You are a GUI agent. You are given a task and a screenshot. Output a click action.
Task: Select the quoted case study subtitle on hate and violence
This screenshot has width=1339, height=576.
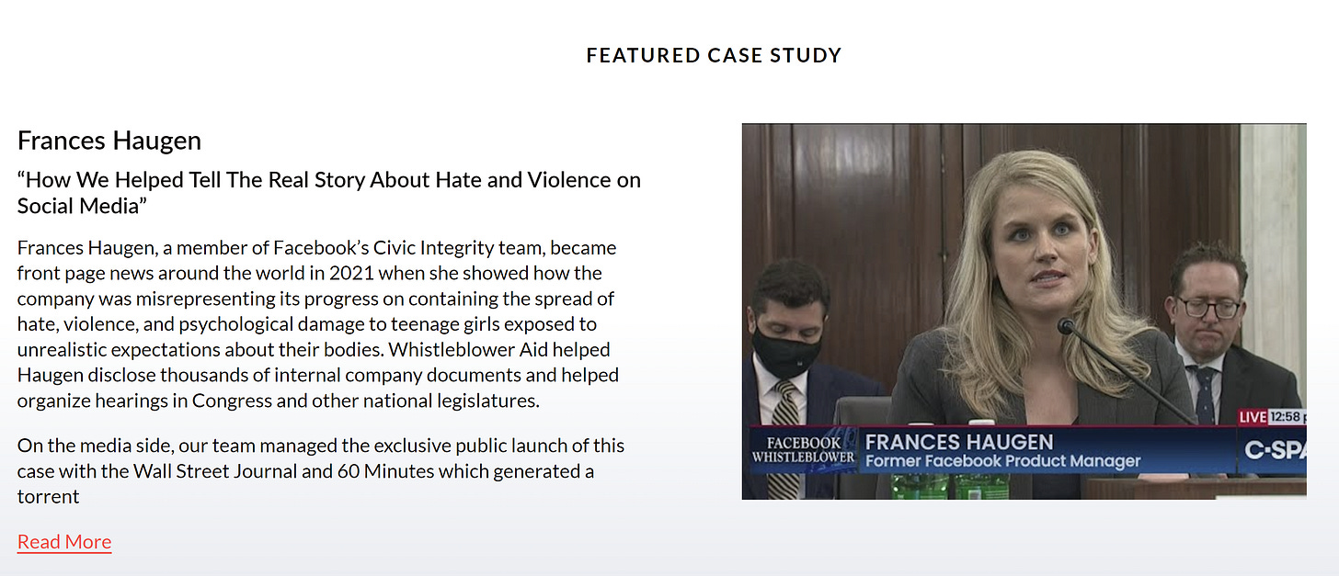tap(329, 192)
